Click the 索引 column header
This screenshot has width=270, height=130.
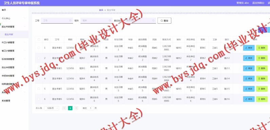[46, 40]
